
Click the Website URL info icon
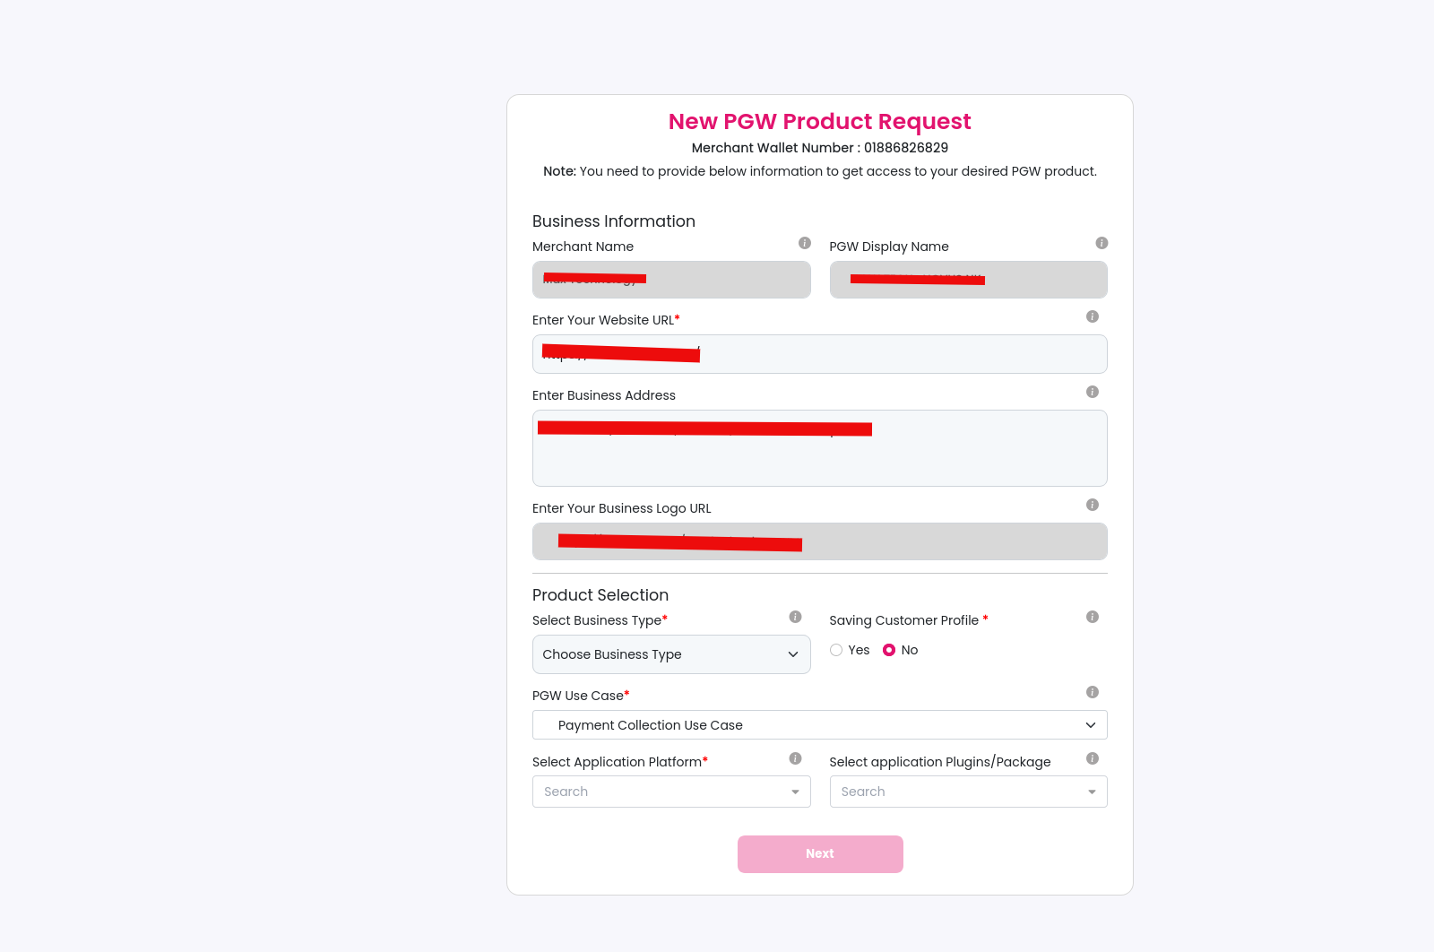[x=1092, y=316]
